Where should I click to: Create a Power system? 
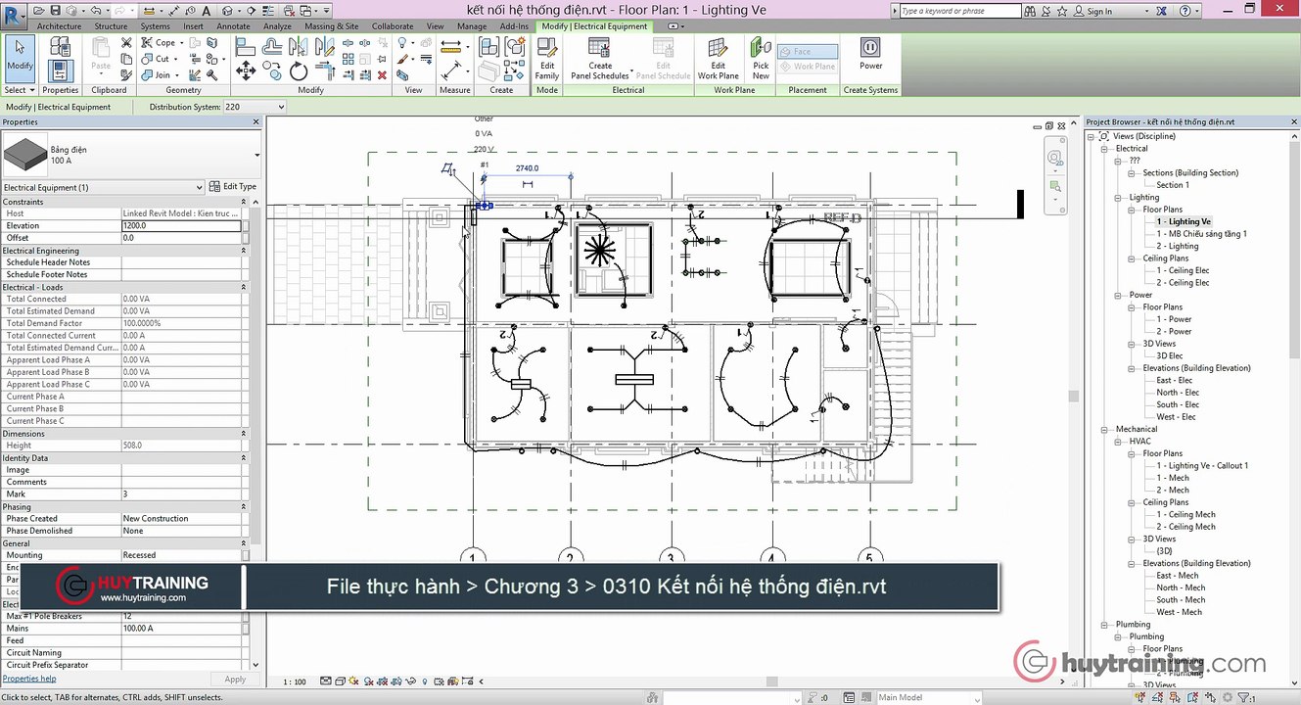[x=870, y=54]
